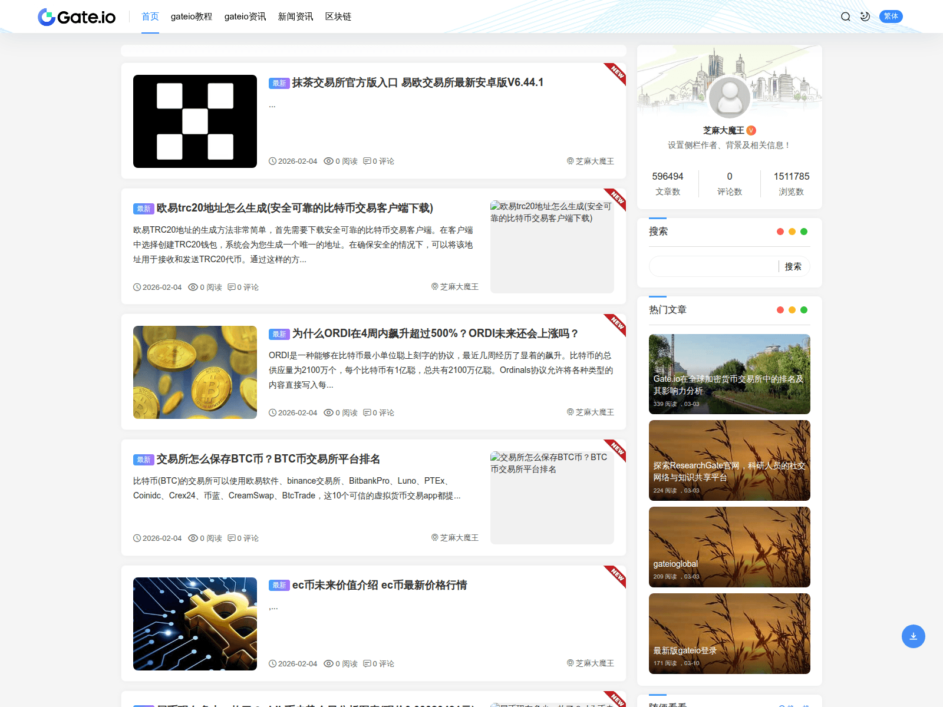Click the Gate.io logo
Screen dimensions: 943x707
(77, 16)
